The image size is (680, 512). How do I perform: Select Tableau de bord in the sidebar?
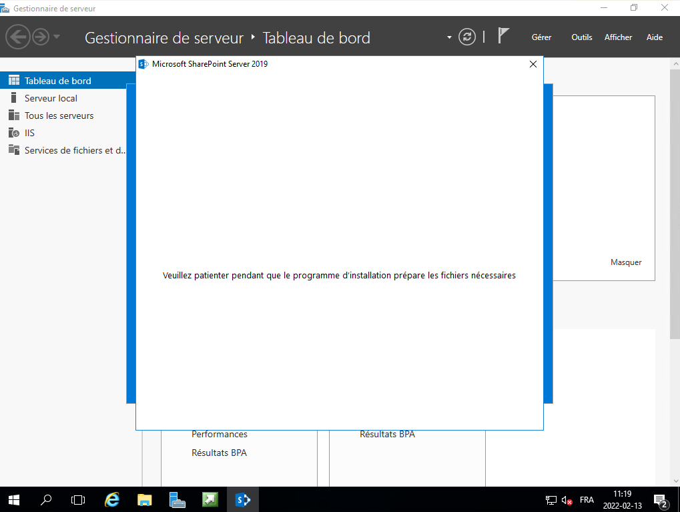point(67,81)
